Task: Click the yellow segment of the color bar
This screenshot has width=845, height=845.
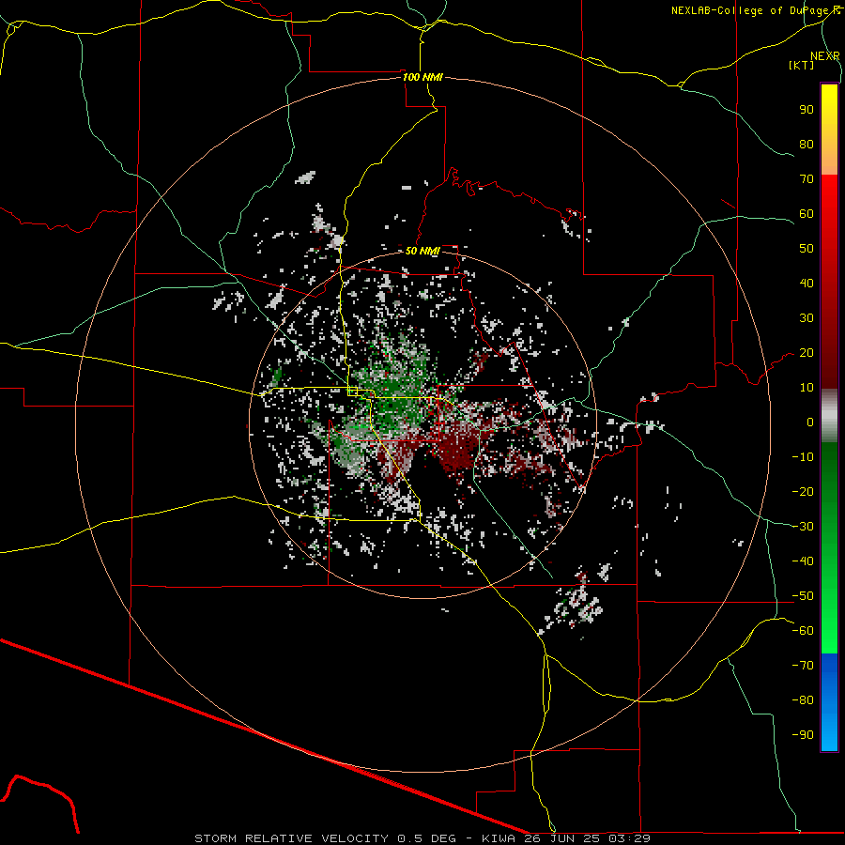Action: coord(829,130)
